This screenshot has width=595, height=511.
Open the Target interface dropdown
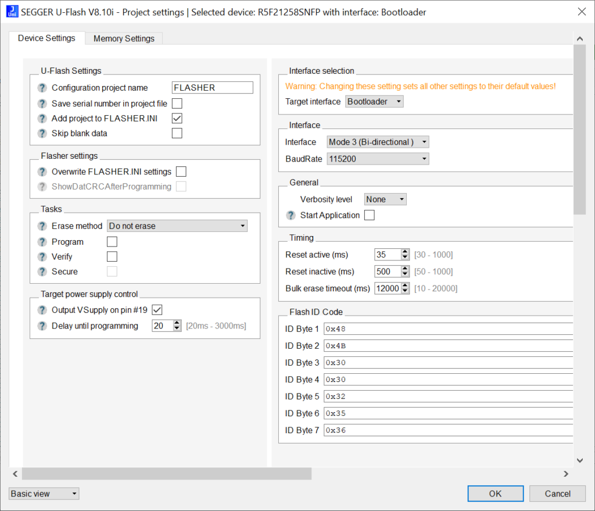click(374, 101)
